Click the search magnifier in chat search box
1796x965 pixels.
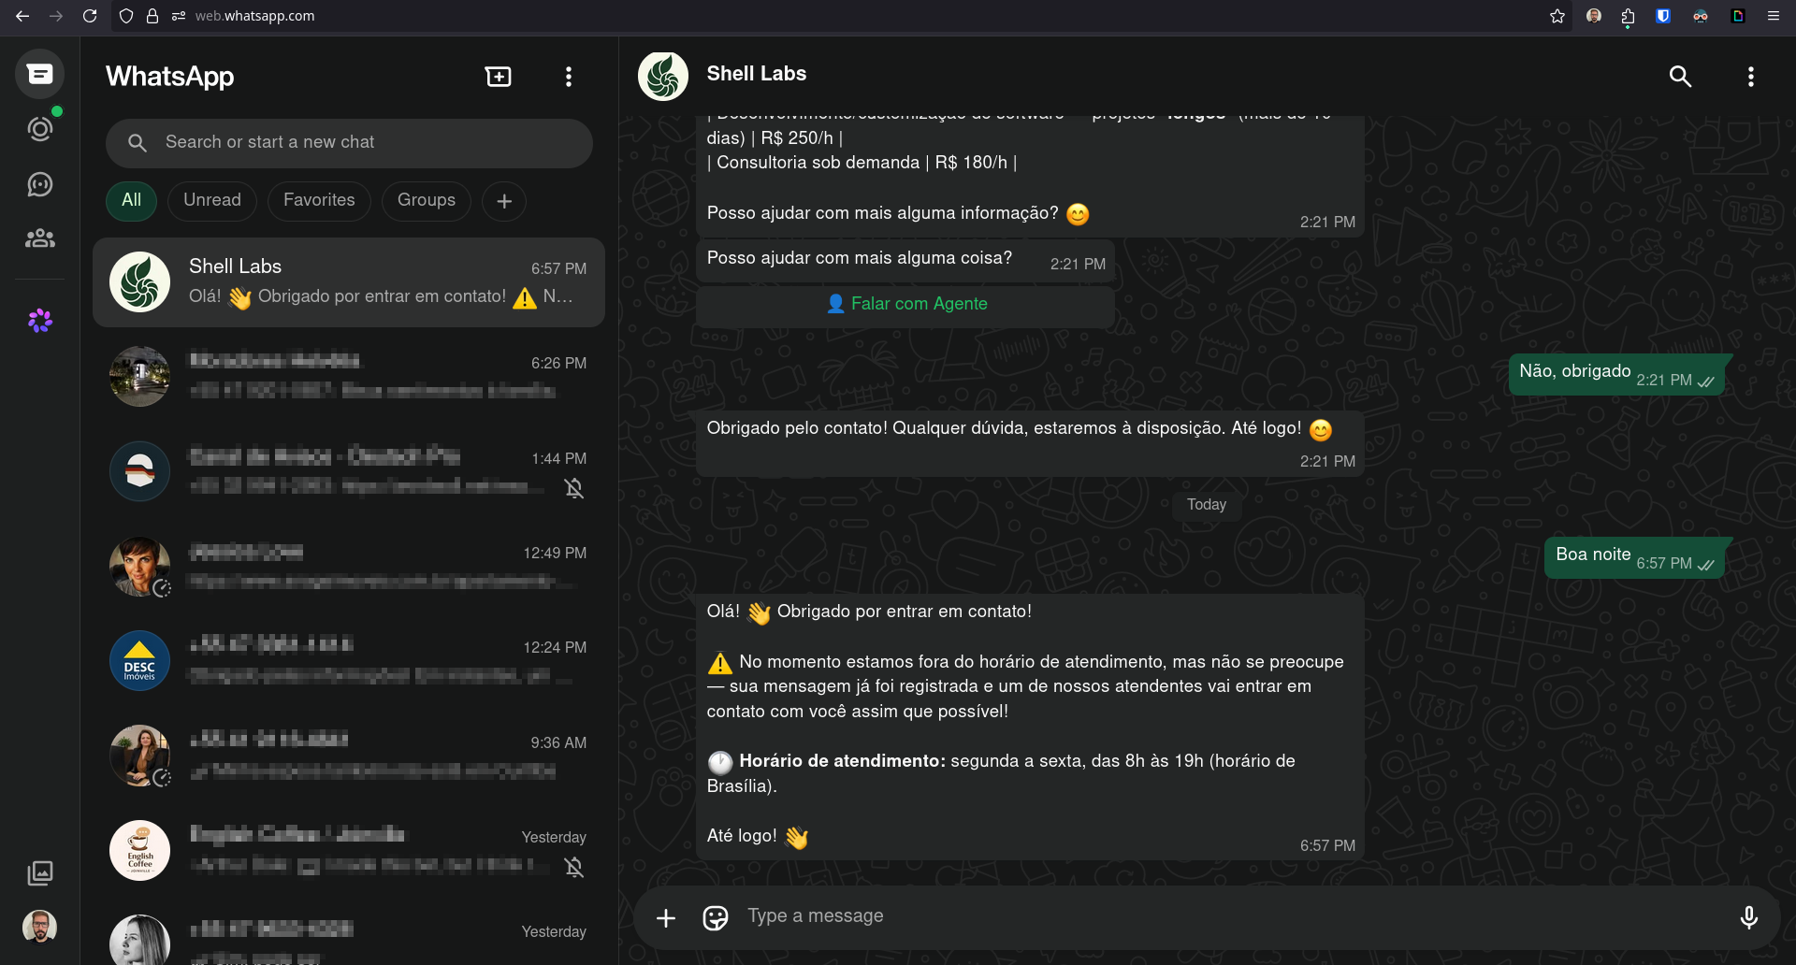[138, 143]
